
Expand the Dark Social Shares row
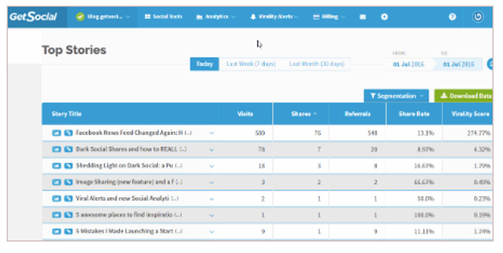tap(212, 149)
